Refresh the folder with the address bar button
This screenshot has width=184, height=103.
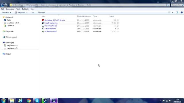pyautogui.click(x=168, y=5)
